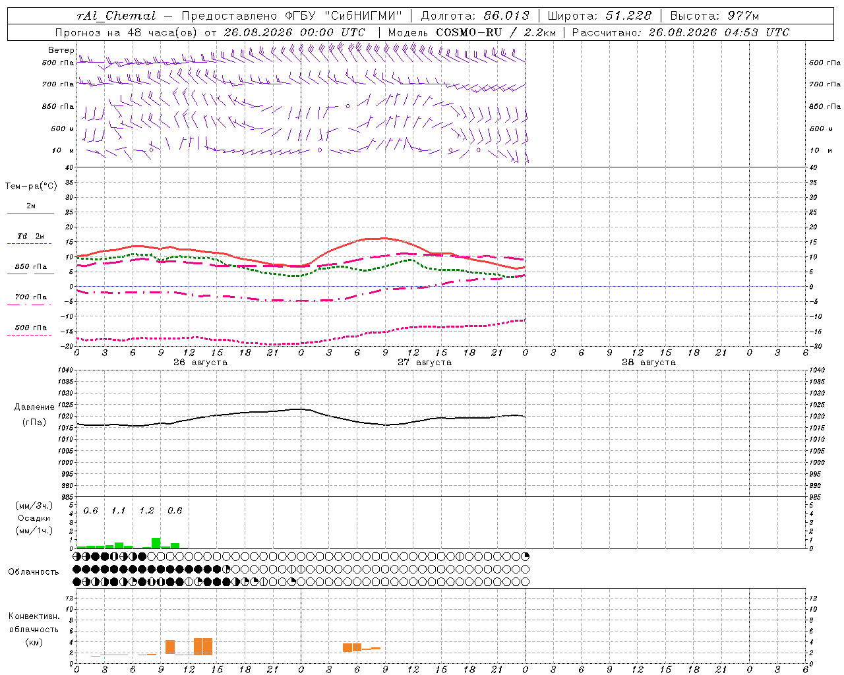Viewport: 844px width, 675px height.
Task: Click the first cloud symbol in top Облачность row
Action: (77, 556)
